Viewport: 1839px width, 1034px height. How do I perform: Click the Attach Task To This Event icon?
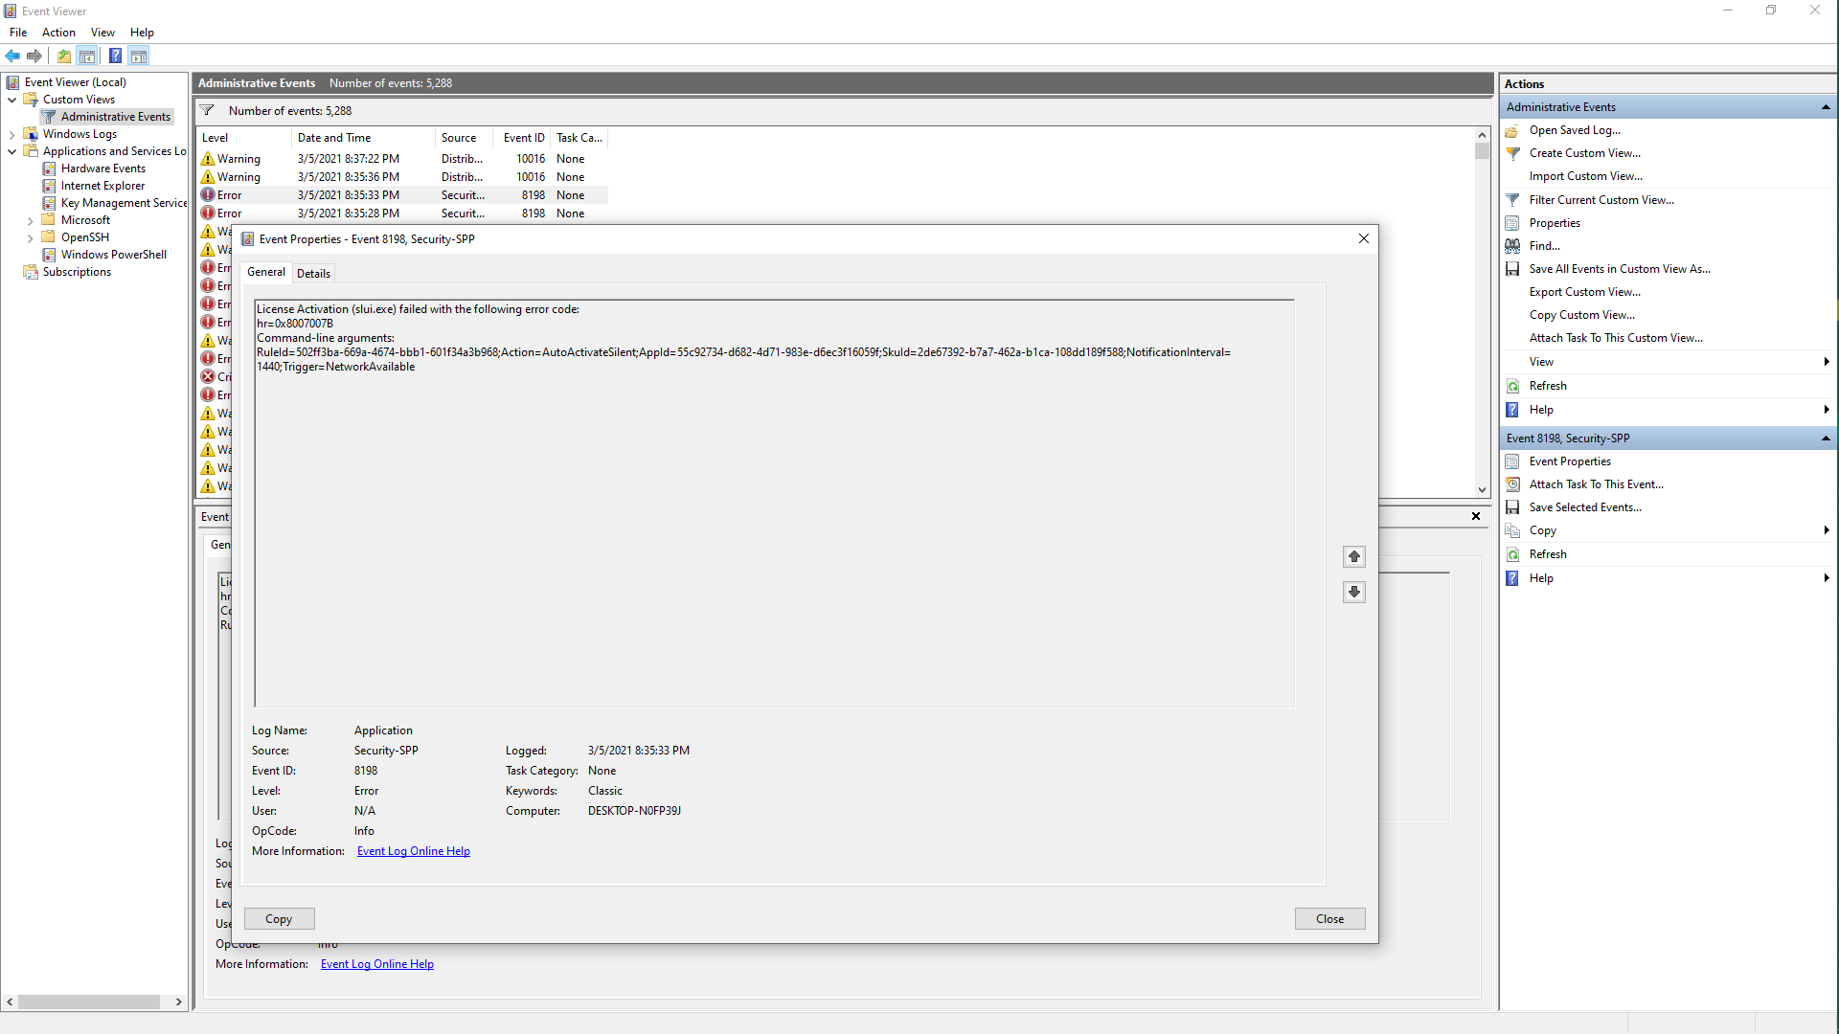pyautogui.click(x=1512, y=484)
